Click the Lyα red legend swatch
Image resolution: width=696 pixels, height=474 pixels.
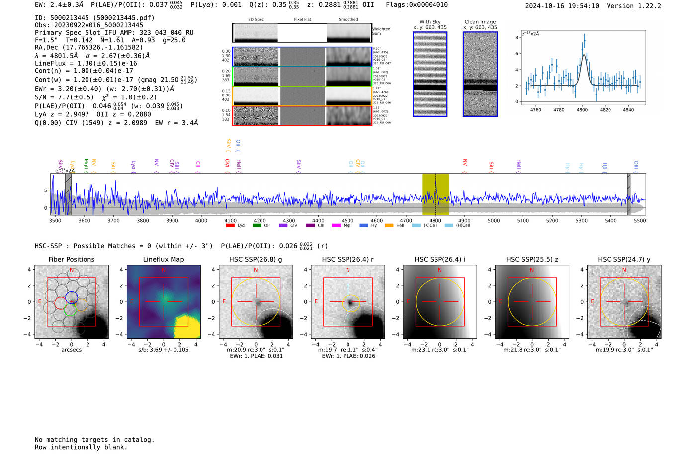230,226
